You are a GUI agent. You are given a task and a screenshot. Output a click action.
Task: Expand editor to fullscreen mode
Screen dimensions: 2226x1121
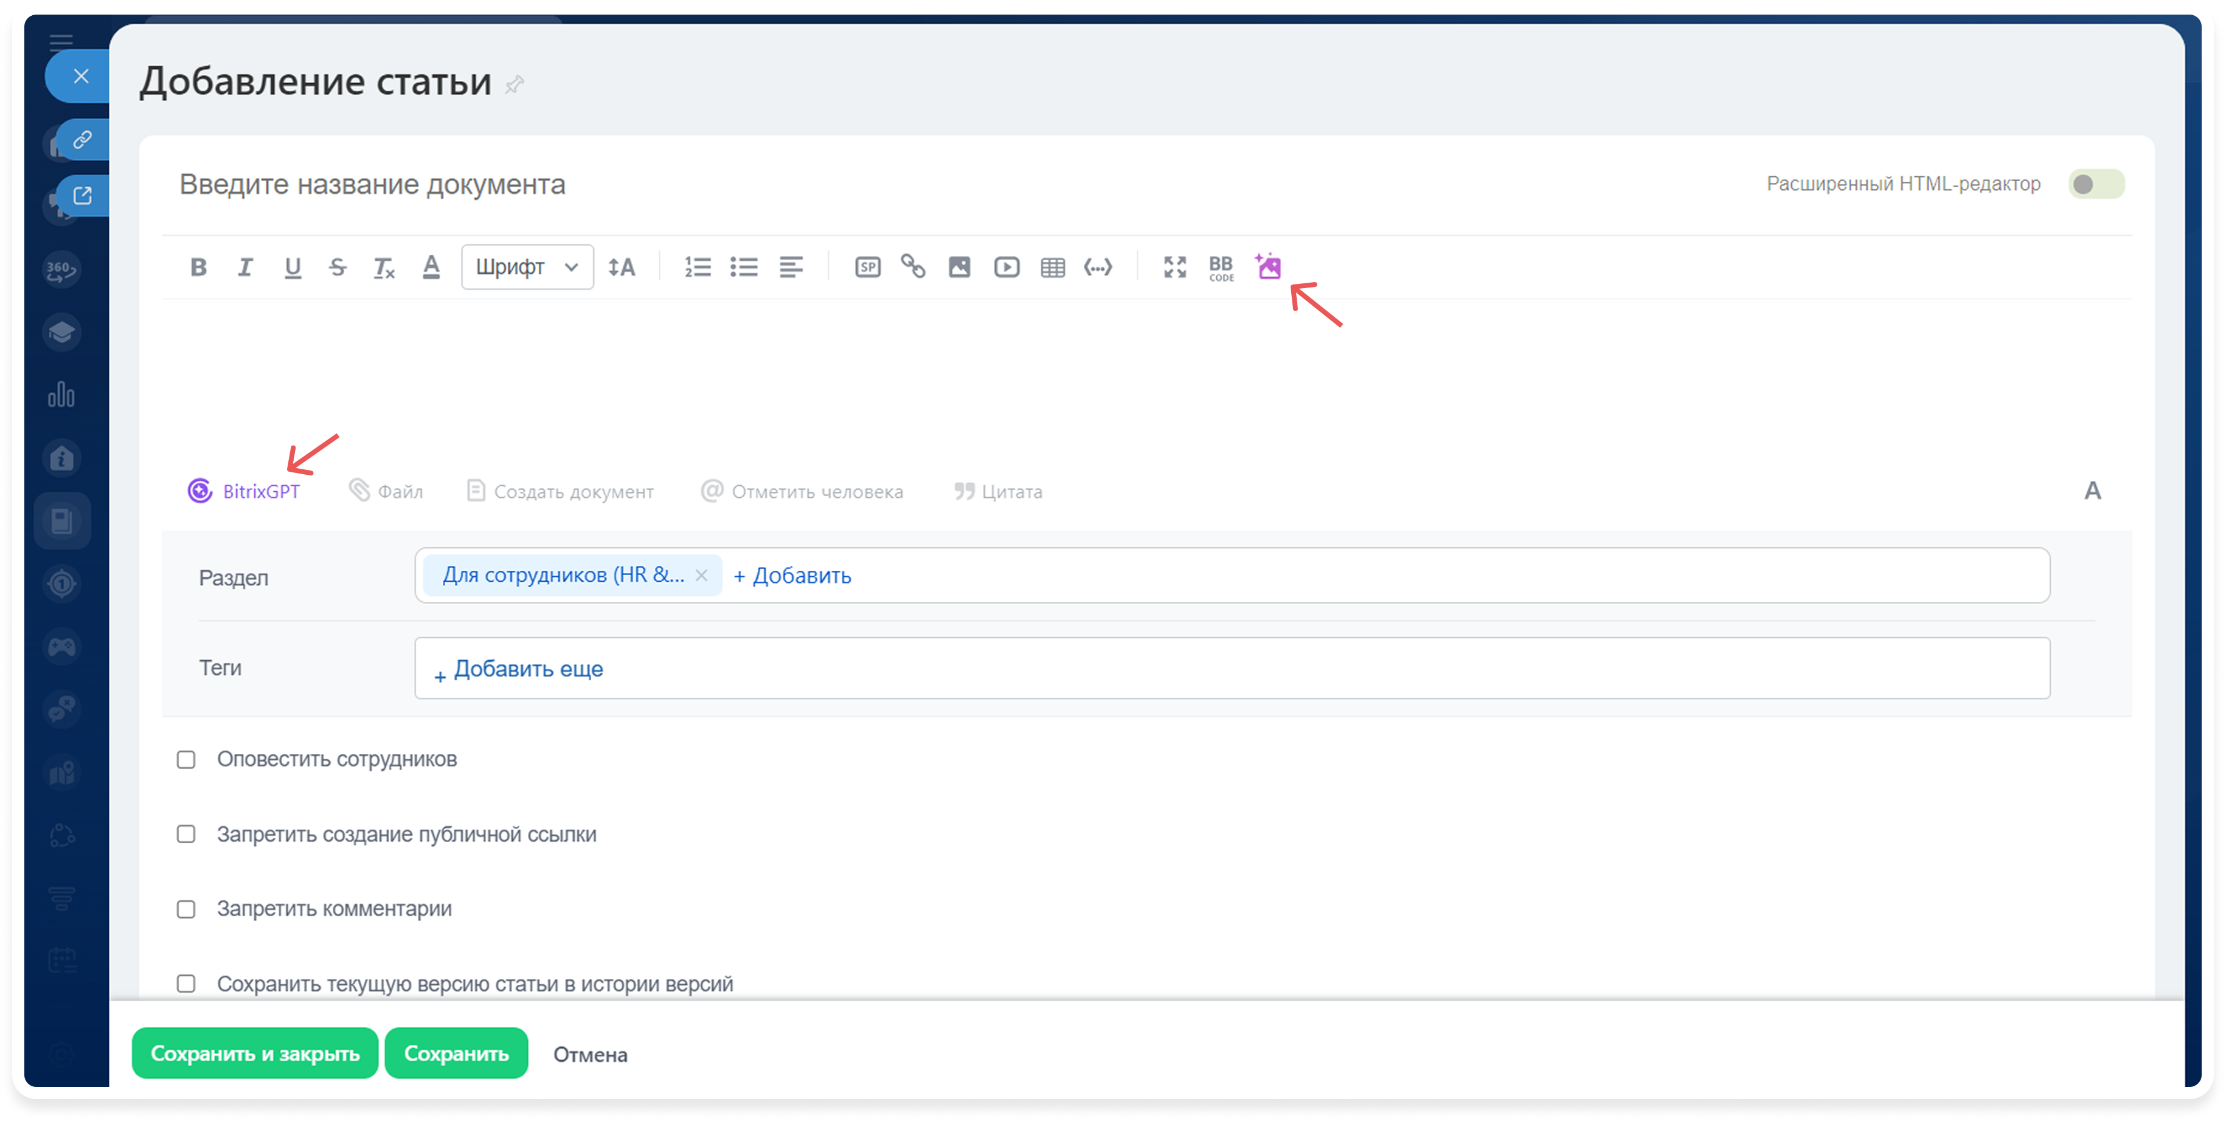click(1174, 267)
